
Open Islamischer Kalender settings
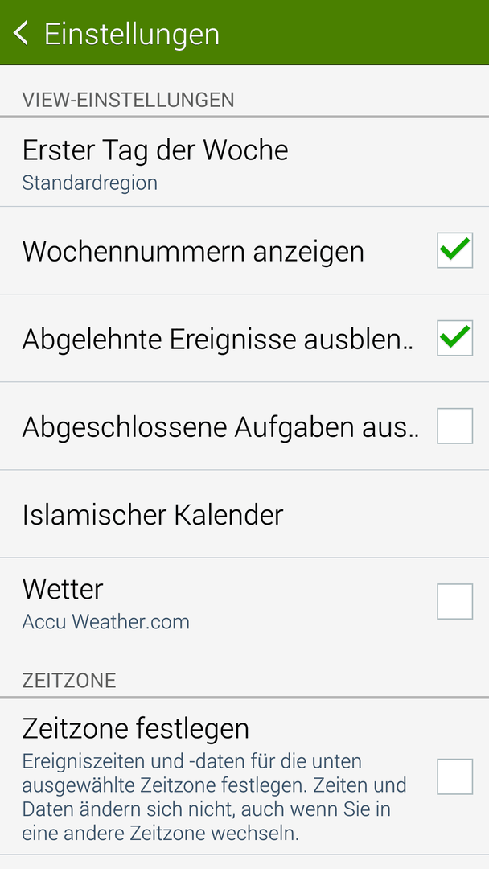tap(244, 513)
